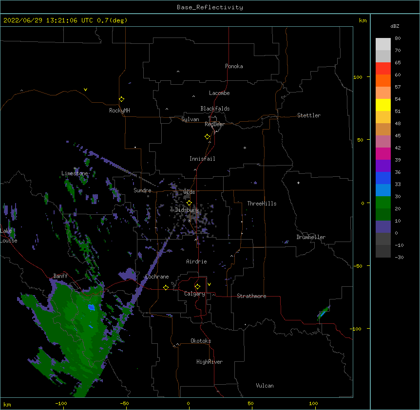Click the purple 36–39 dBZ legend swatch

click(x=383, y=166)
